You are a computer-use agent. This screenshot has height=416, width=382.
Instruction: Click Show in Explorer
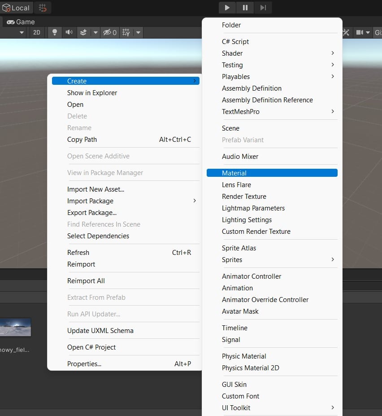[92, 93]
